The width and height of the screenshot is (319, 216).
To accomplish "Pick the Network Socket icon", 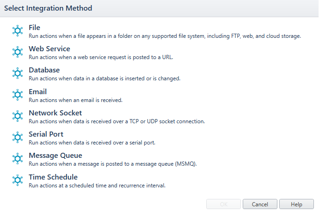I will [18, 116].
